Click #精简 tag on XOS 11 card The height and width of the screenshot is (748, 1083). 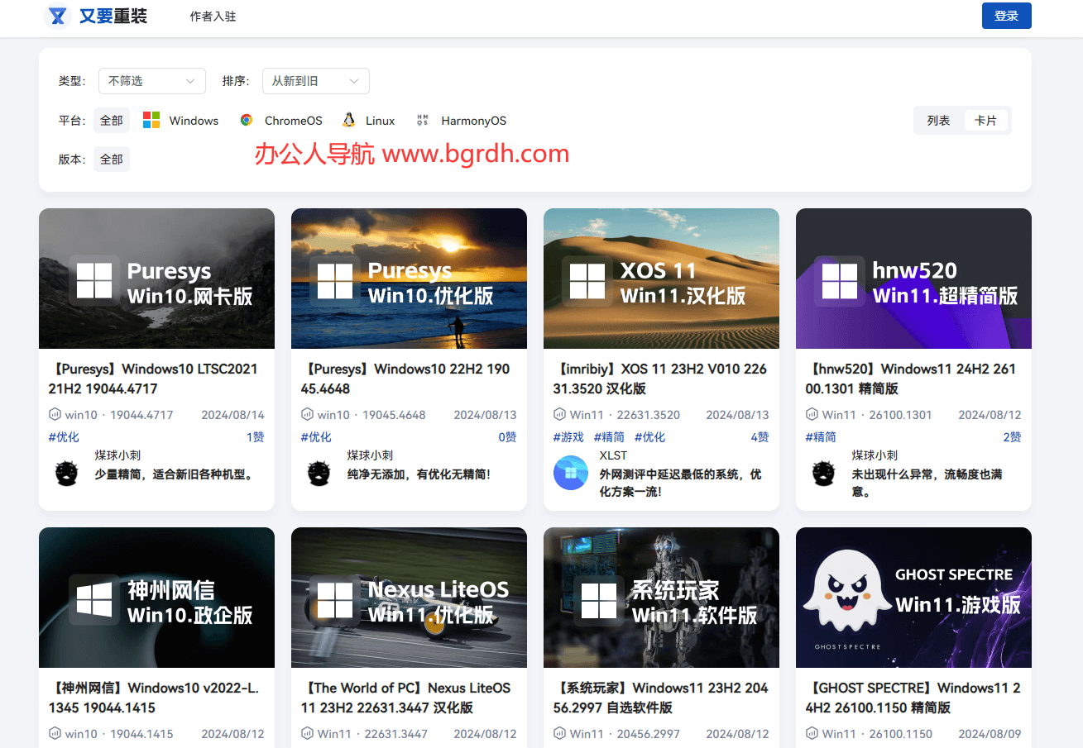click(609, 437)
